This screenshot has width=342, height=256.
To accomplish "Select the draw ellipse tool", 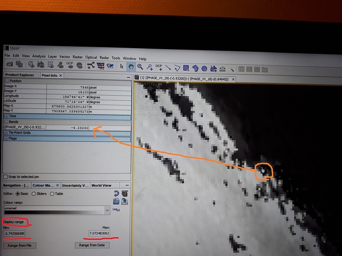I will (x=204, y=69).
